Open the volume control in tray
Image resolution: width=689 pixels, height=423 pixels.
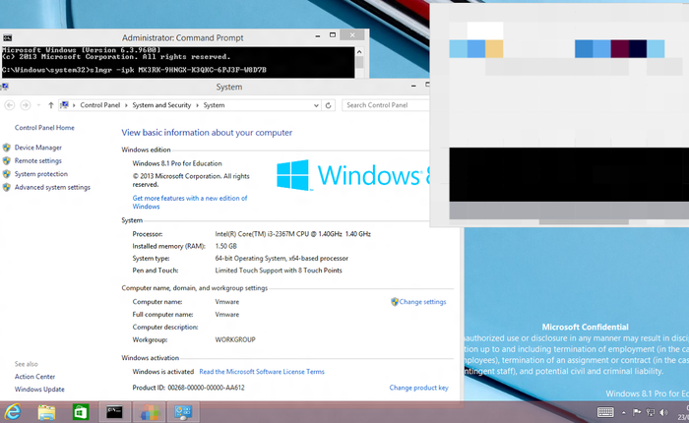click(663, 412)
